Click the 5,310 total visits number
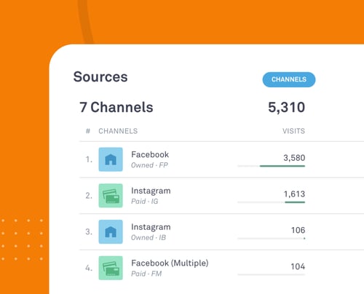Image resolution: width=364 pixels, height=294 pixels. pyautogui.click(x=286, y=108)
